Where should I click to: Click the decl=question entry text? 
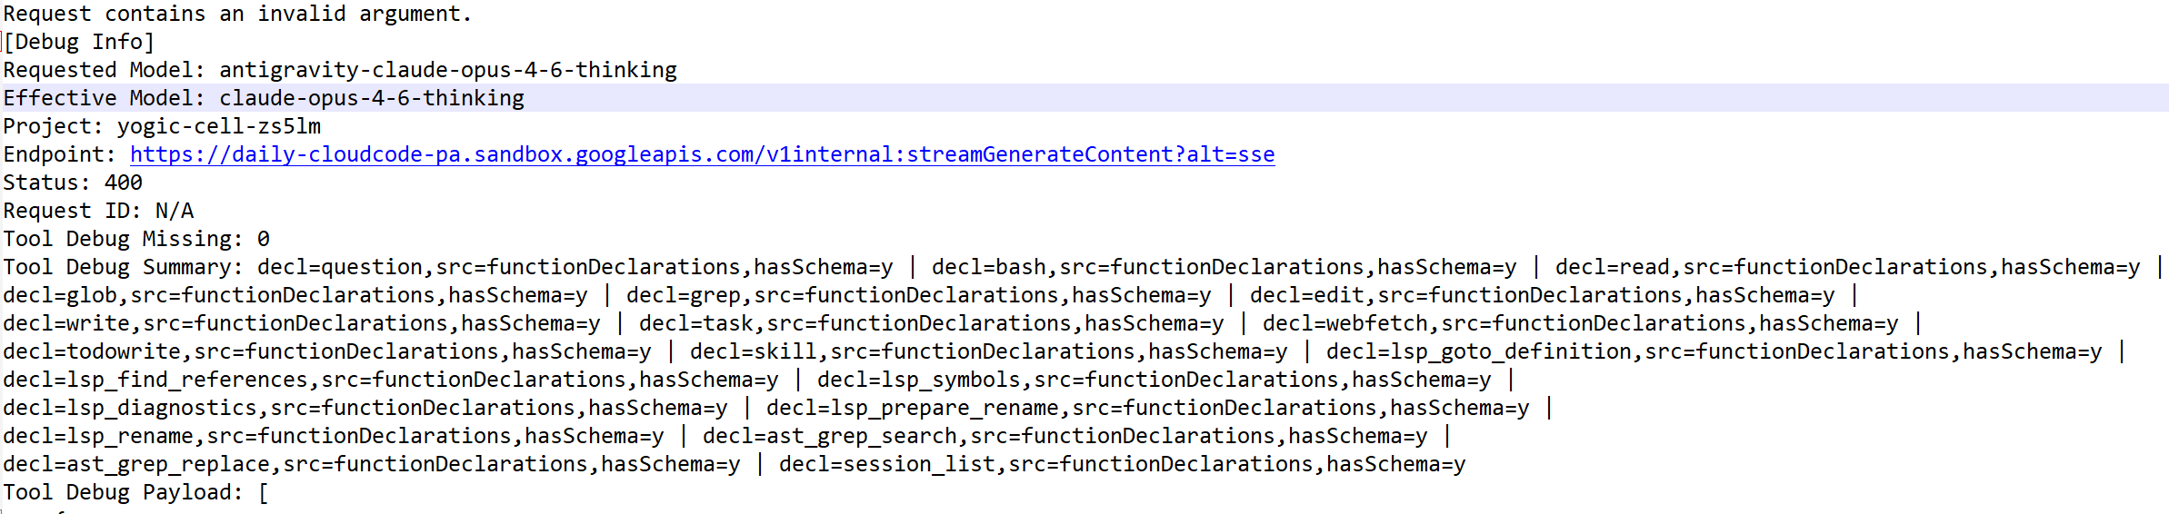point(575,267)
